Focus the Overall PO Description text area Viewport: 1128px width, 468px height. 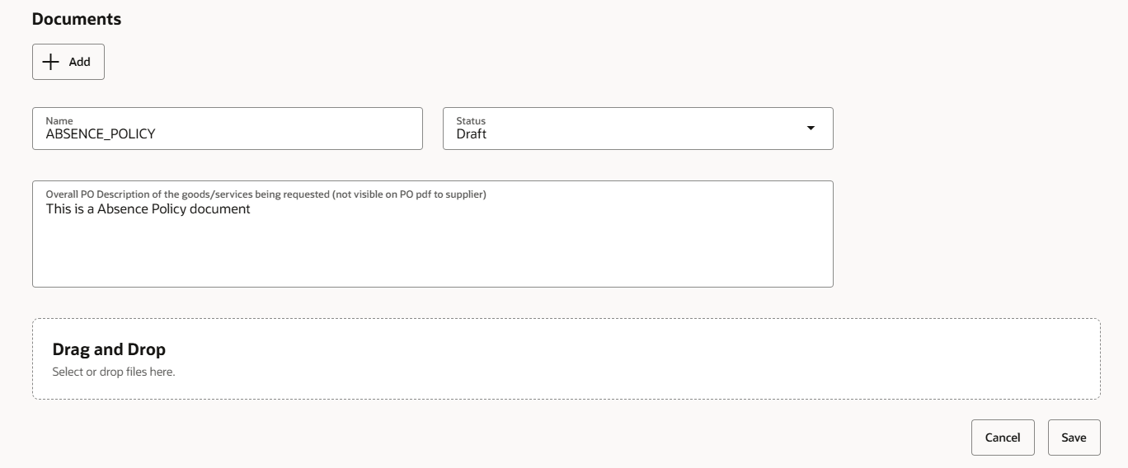coord(433,234)
